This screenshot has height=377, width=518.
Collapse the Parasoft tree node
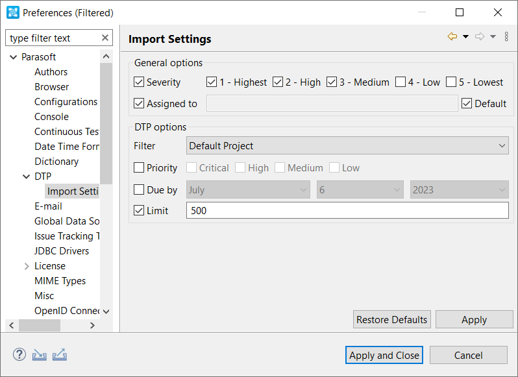pos(14,57)
